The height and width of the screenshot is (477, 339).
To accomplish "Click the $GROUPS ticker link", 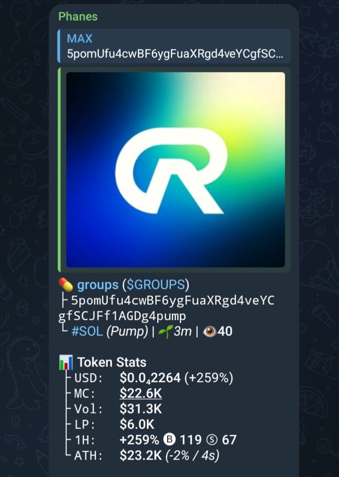I will 156,285.
